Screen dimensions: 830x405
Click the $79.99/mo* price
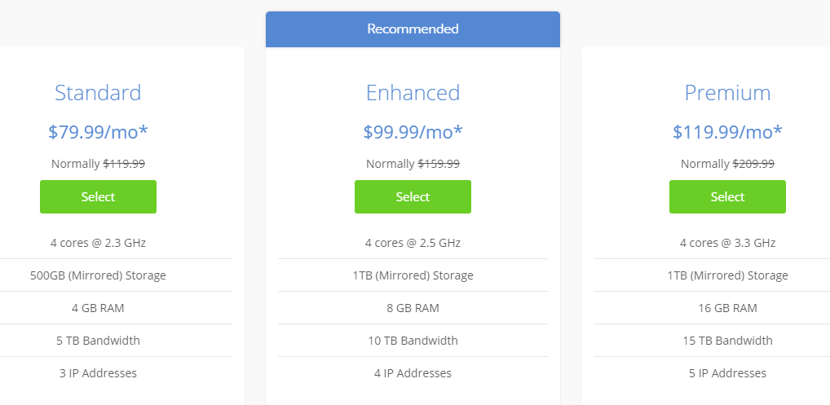98,131
